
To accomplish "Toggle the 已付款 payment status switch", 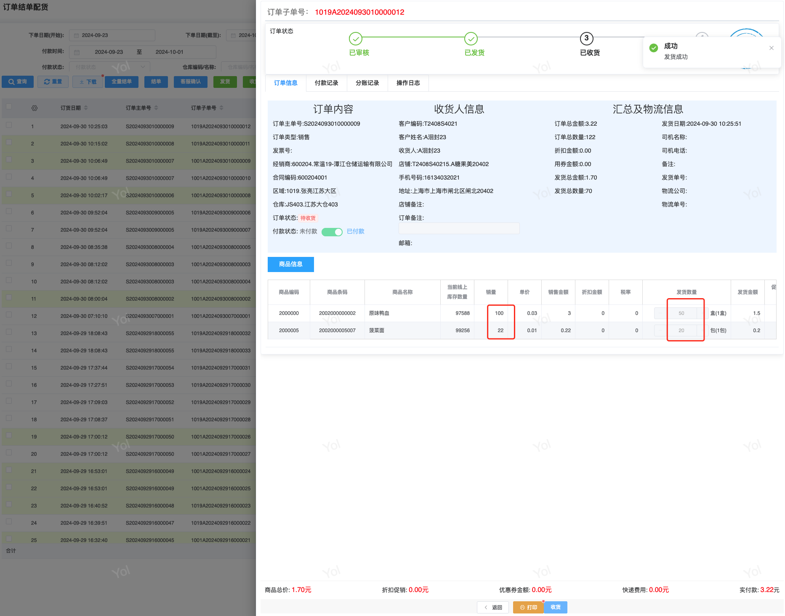I will pyautogui.click(x=332, y=232).
